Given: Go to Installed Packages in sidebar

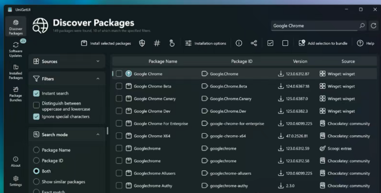Looking at the screenshot, I should [x=16, y=72].
